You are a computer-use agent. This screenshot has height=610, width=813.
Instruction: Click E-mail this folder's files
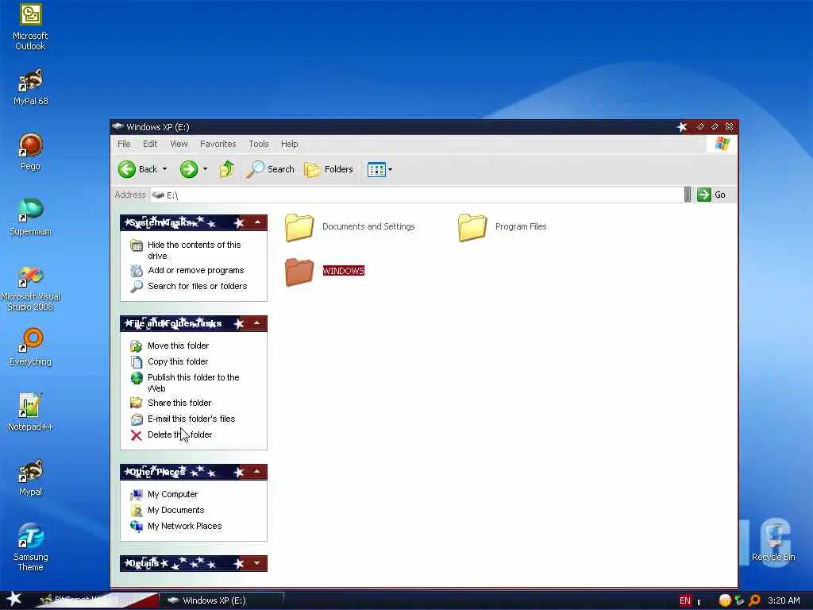point(191,419)
